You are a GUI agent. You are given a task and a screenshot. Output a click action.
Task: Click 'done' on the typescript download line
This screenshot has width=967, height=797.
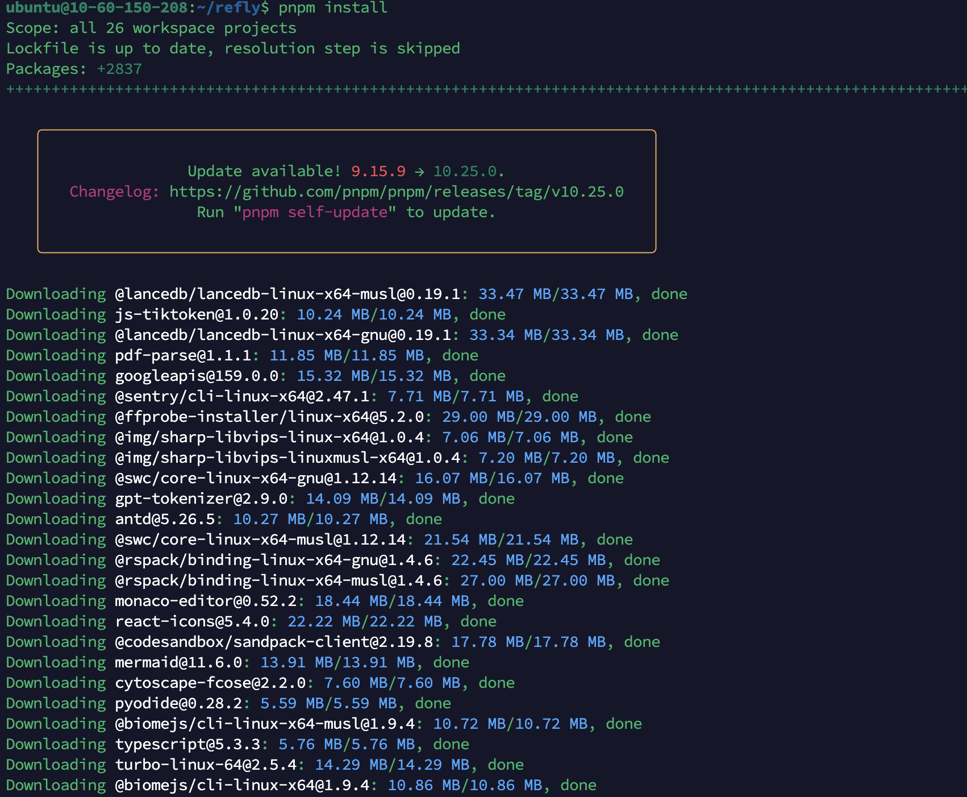(451, 745)
